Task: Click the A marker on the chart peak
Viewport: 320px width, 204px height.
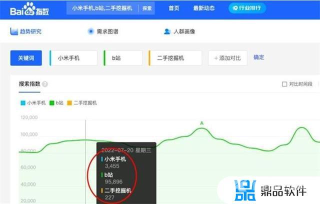Action: [x=201, y=123]
